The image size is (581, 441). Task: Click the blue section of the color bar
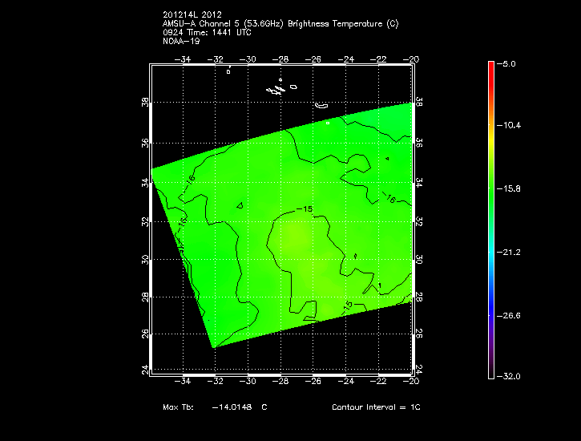[x=490, y=297]
